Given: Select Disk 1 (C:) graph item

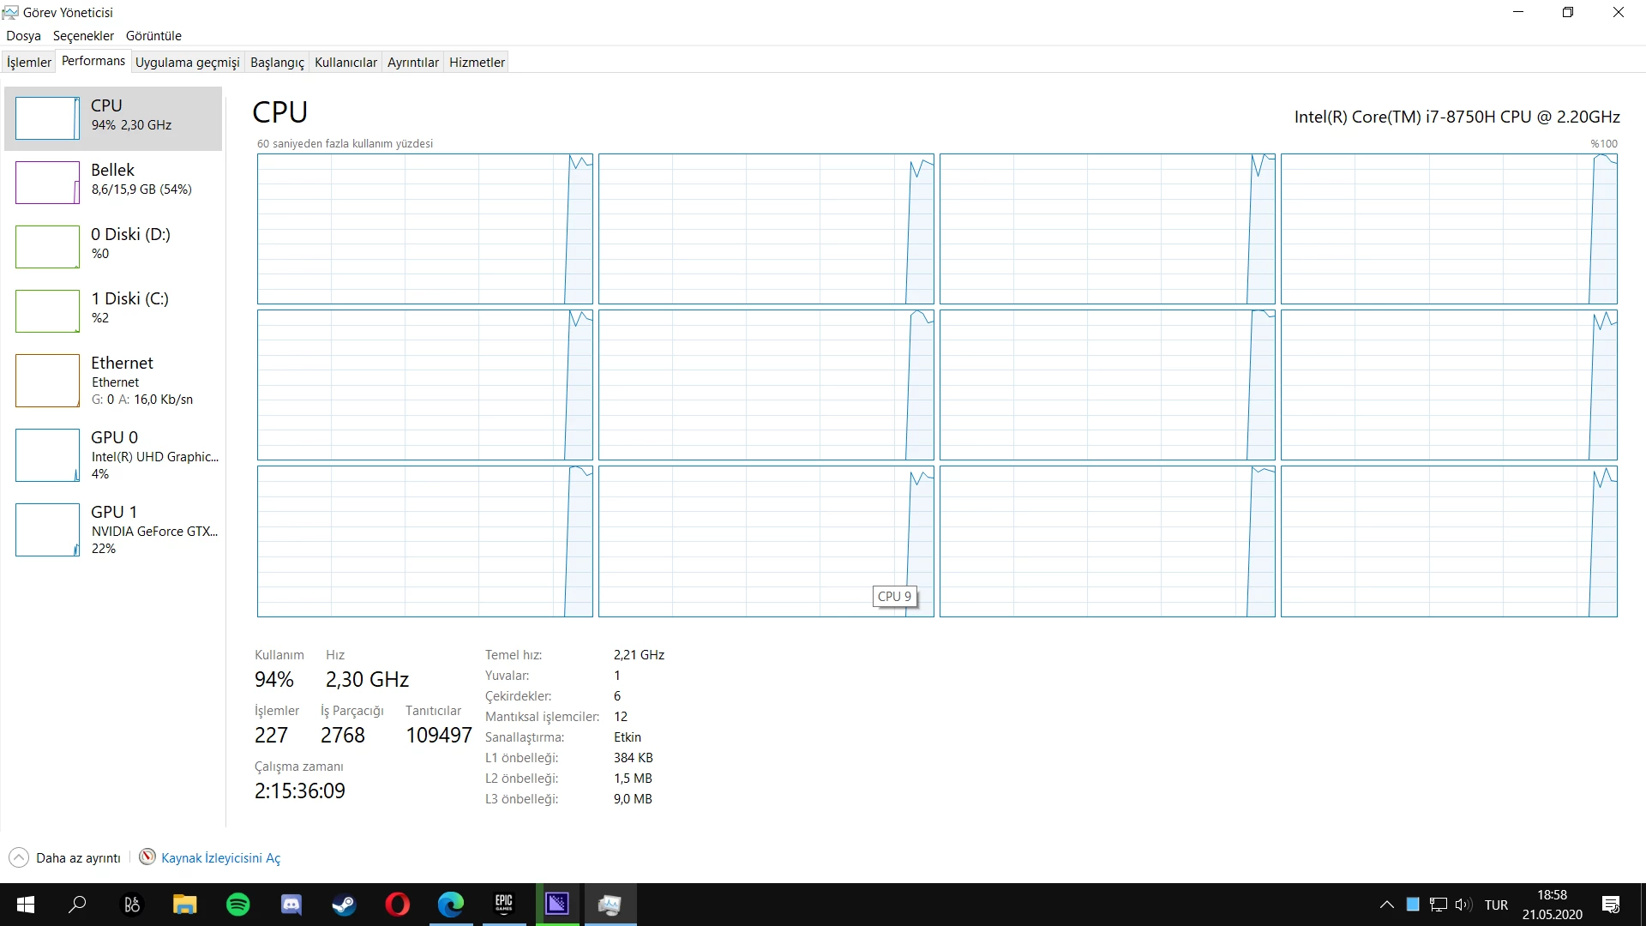Looking at the screenshot, I should [x=112, y=310].
